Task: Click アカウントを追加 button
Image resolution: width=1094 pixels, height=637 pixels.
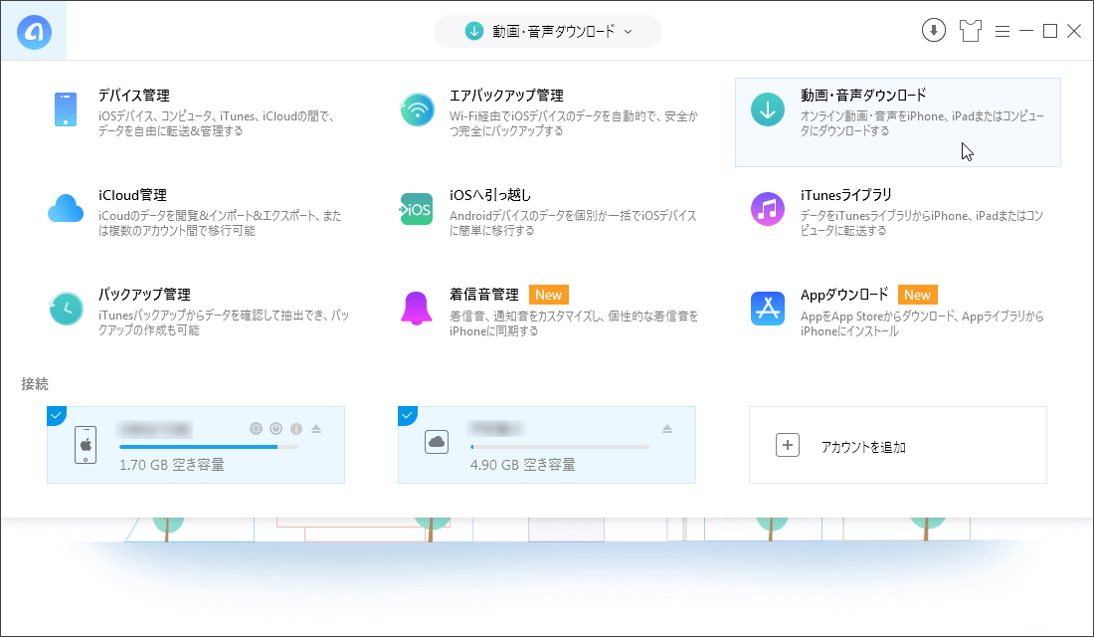Action: (x=898, y=445)
